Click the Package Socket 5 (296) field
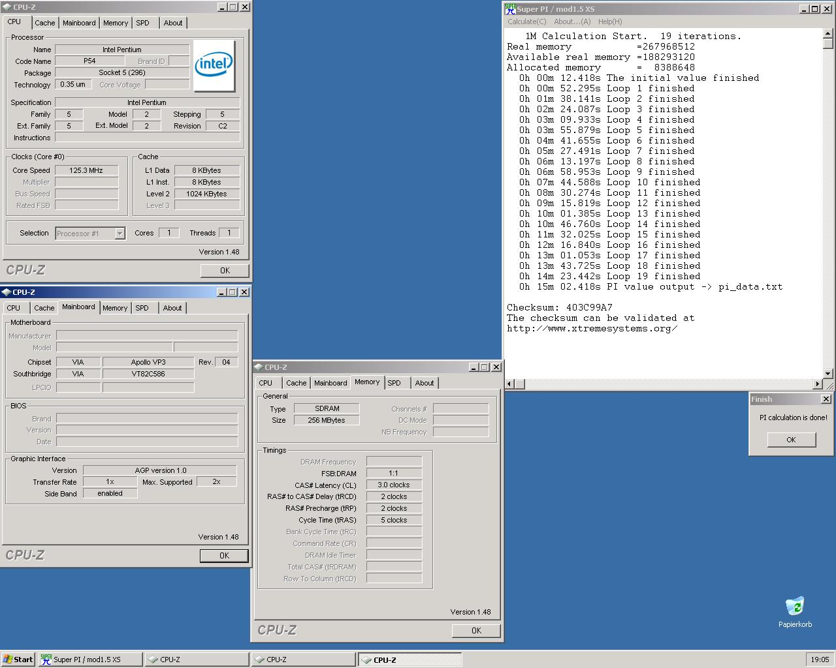836x668 pixels. [x=122, y=72]
